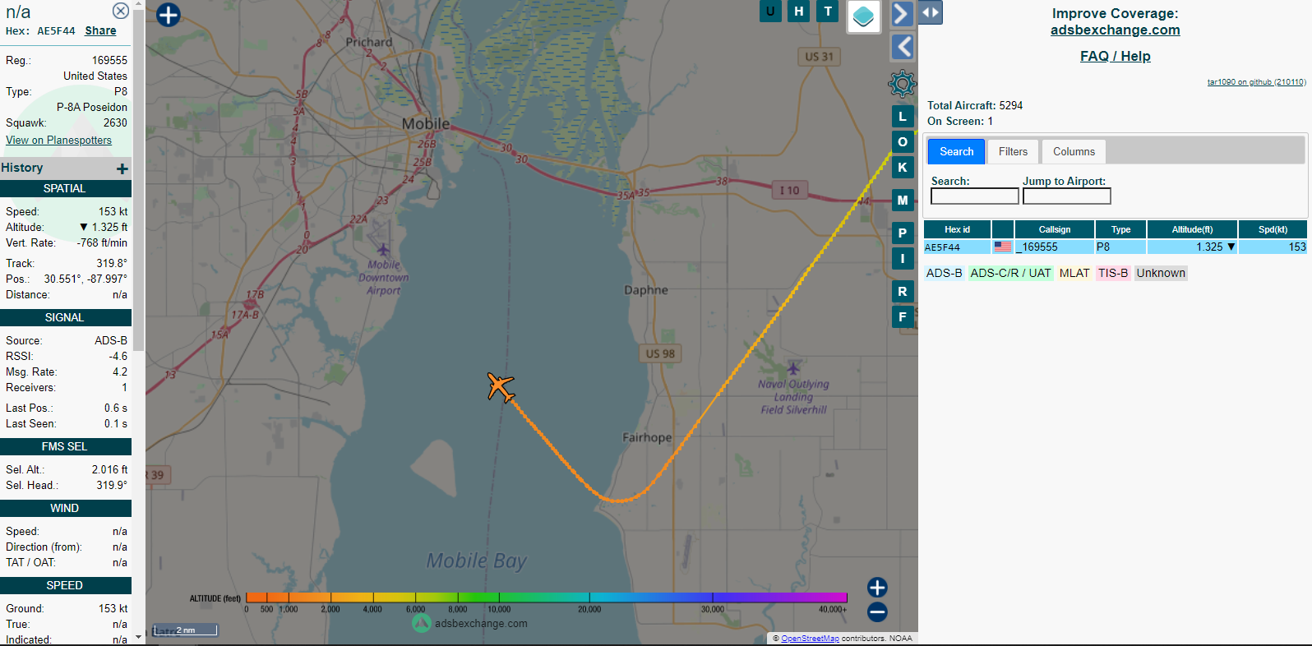Click the Unknown legend label
Screen dimensions: 1312x646
pos(1161,273)
